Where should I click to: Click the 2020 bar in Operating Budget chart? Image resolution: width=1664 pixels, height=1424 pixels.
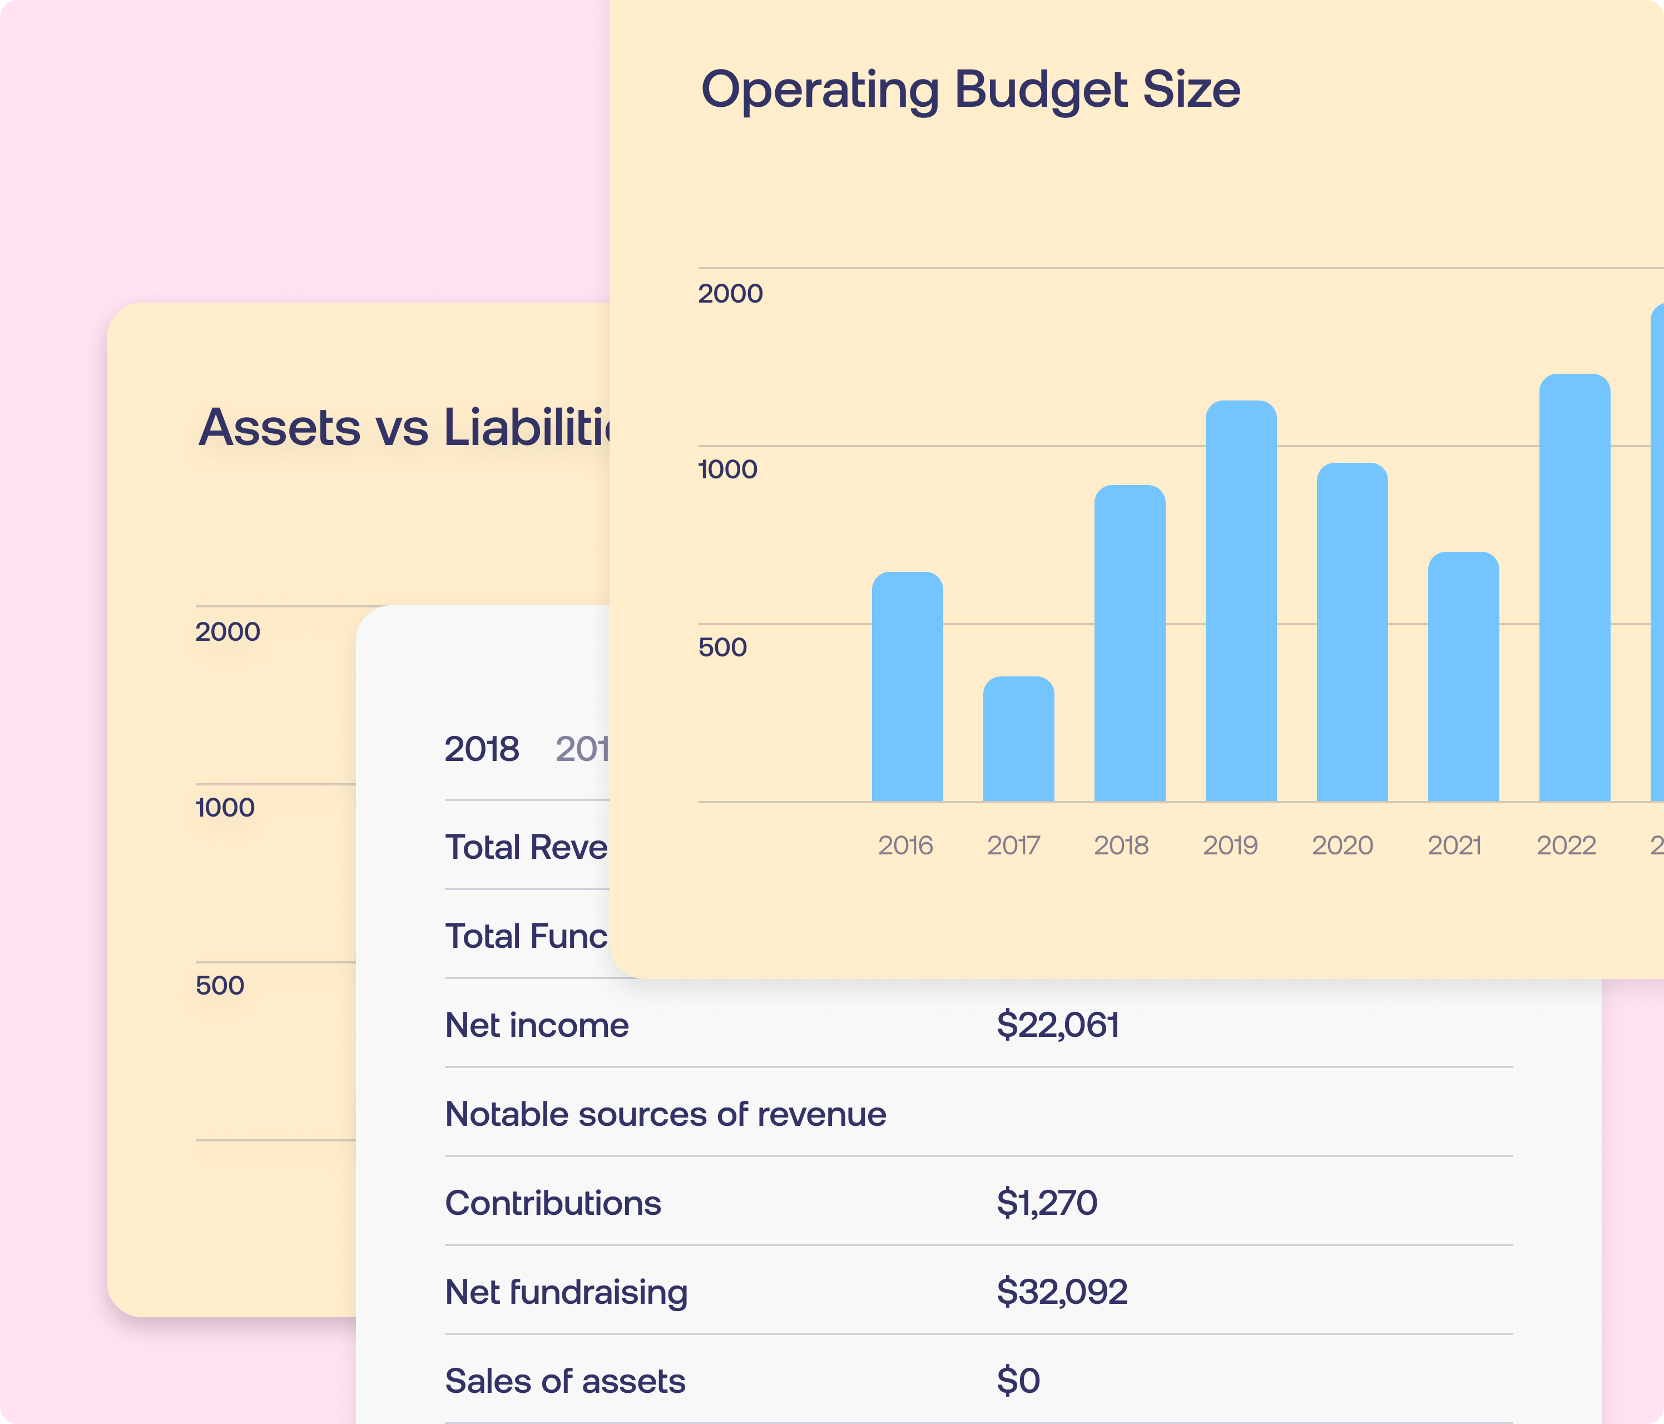(1353, 632)
